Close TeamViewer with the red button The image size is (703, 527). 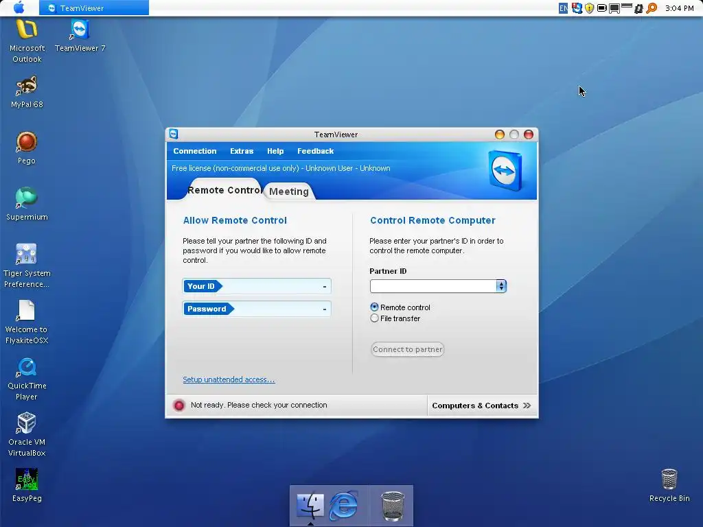click(x=529, y=134)
